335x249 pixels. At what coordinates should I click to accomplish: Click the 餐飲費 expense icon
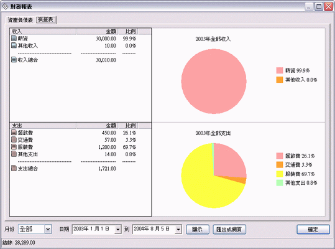tap(14, 133)
